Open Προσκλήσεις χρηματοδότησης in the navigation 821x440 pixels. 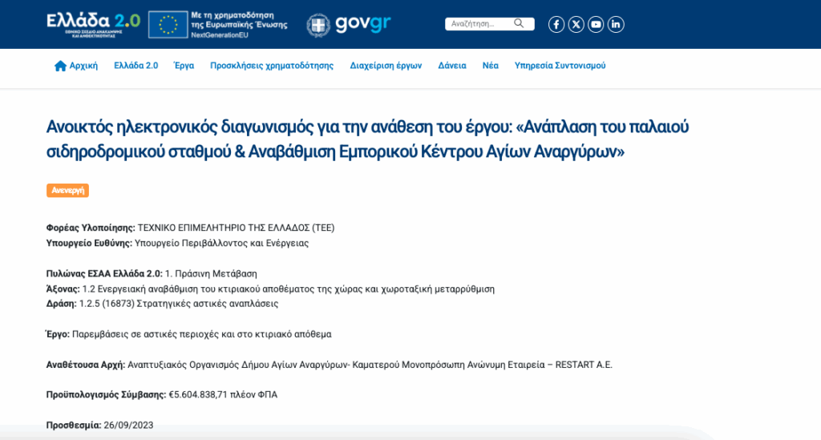272,66
